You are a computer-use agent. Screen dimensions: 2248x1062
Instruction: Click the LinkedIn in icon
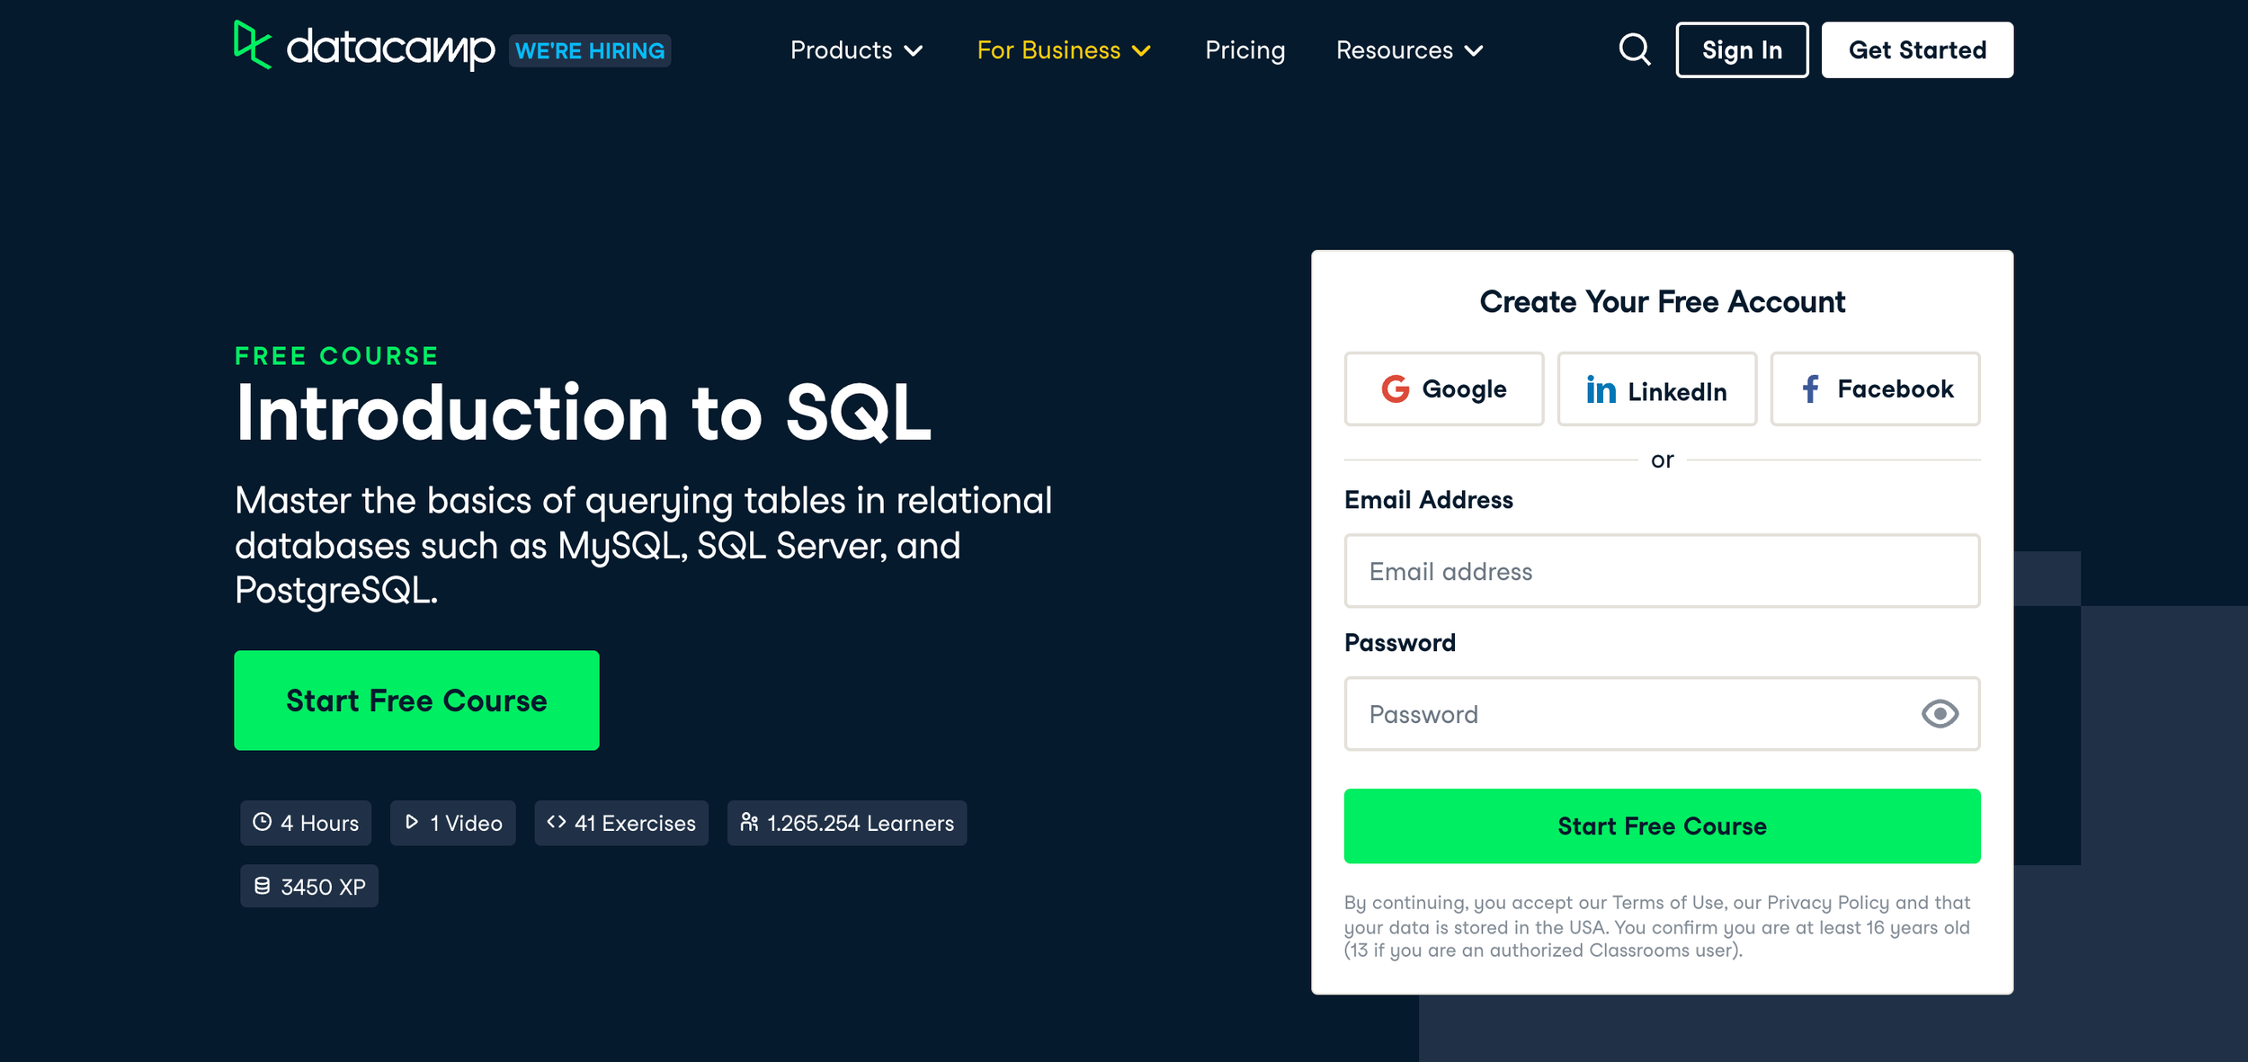[1601, 389]
